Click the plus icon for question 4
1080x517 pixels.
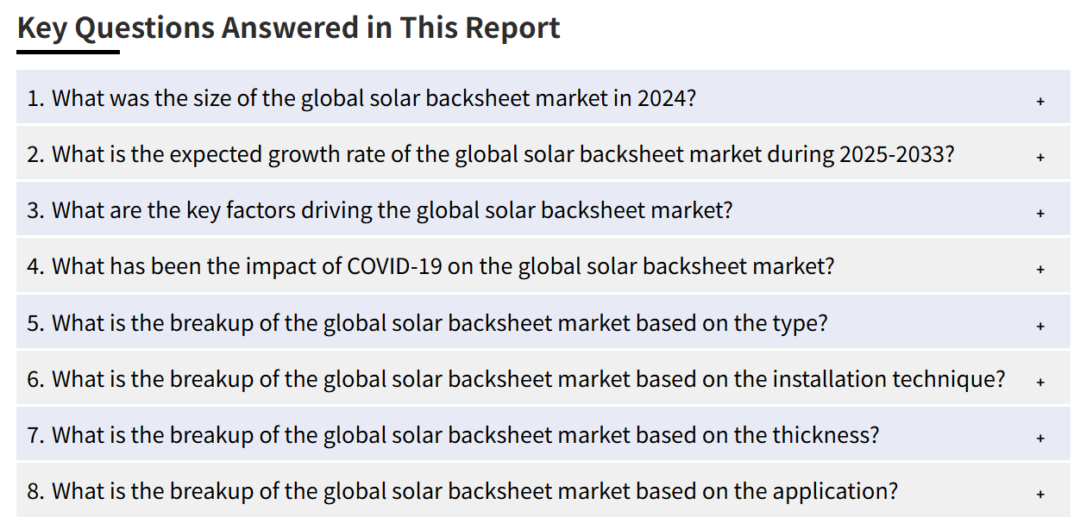click(x=1040, y=269)
